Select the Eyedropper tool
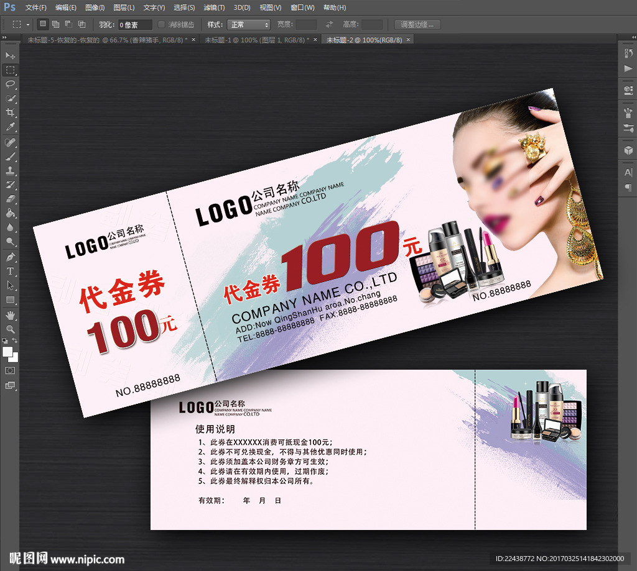This screenshot has height=571, width=637. 10,127
